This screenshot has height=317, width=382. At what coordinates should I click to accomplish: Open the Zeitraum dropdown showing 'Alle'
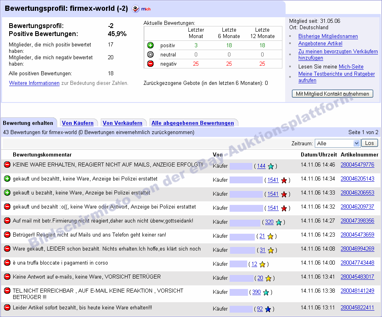(337, 143)
